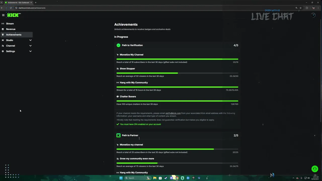Click the 4/5 verification progress count
This screenshot has height=181, width=322.
[x=236, y=45]
